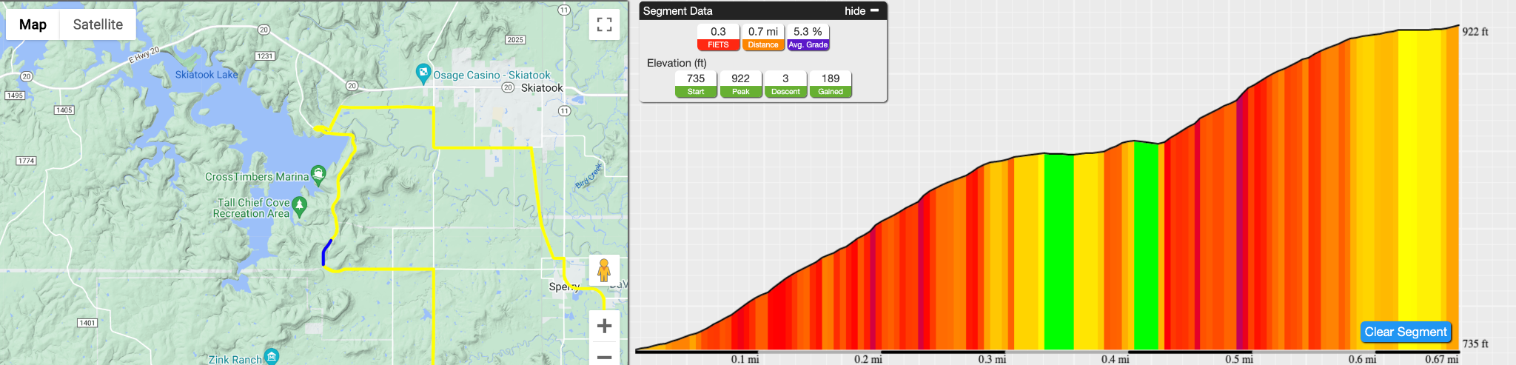This screenshot has height=365, width=1516.
Task: Zoom out of the map
Action: pos(604,355)
